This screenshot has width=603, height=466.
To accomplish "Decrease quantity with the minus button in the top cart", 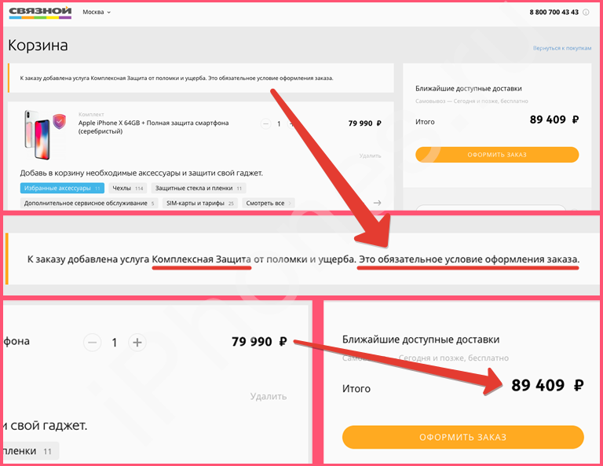I will [x=265, y=124].
